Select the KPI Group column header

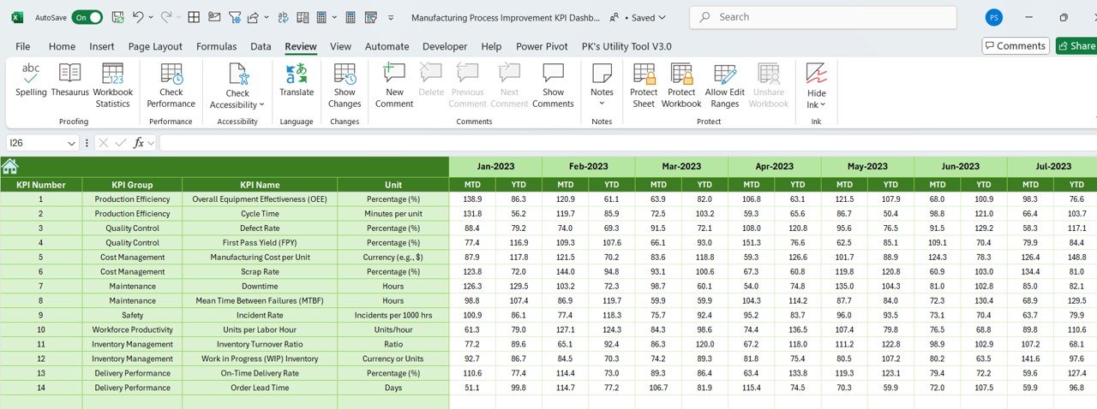(132, 184)
